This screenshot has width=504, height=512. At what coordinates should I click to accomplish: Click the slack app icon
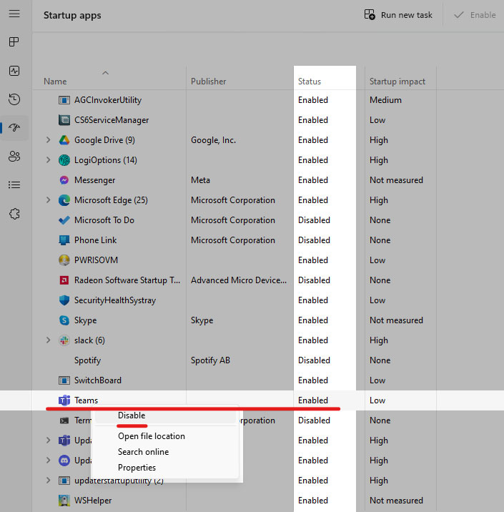pos(64,340)
